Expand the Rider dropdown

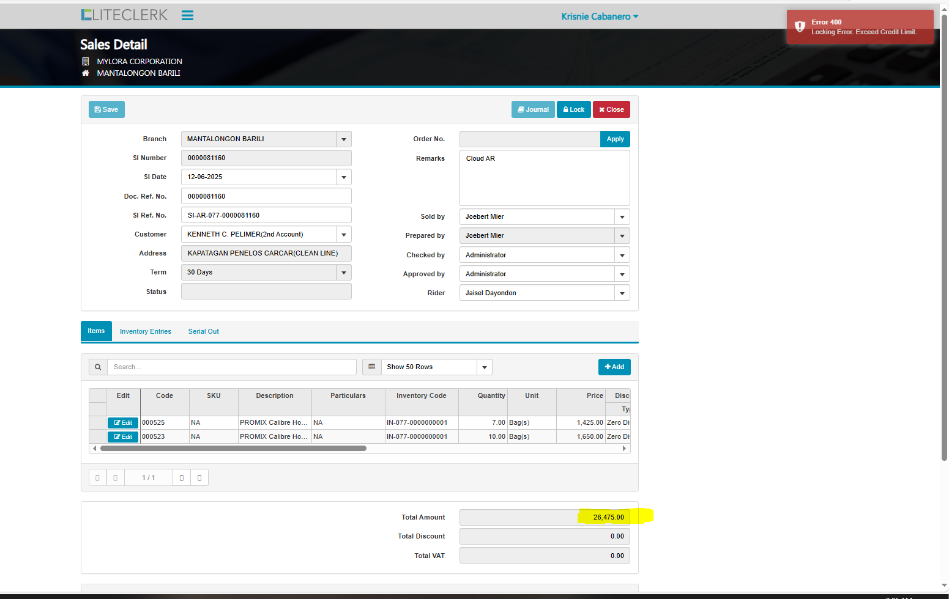click(x=622, y=293)
